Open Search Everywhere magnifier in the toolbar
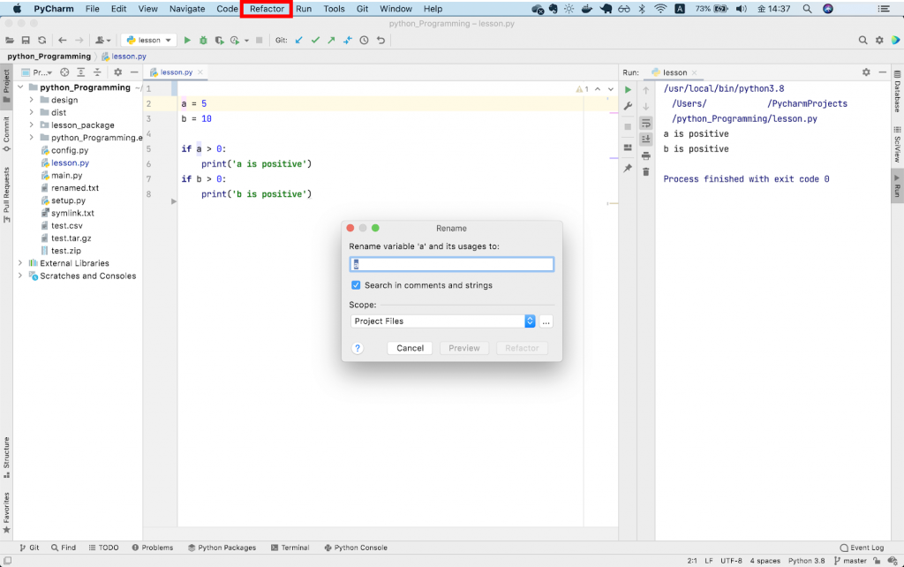This screenshot has height=567, width=904. coord(863,41)
